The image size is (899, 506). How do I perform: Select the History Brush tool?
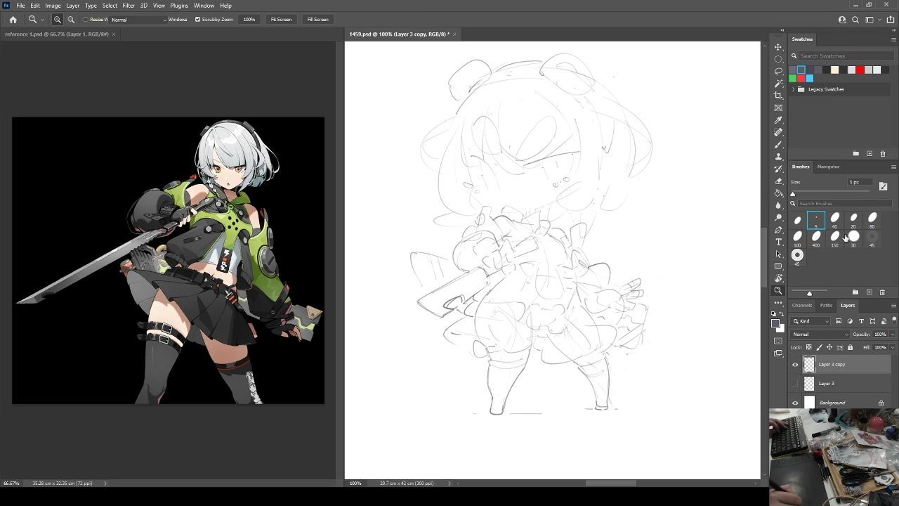tap(778, 169)
